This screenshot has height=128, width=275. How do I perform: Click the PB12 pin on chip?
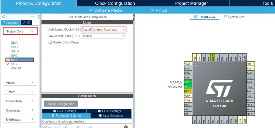[x=251, y=114]
